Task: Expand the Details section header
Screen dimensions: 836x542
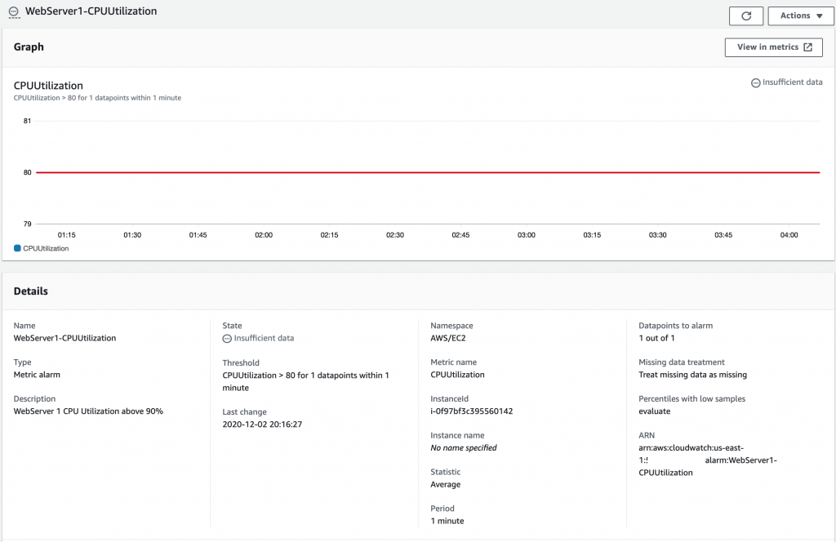Action: 32,291
